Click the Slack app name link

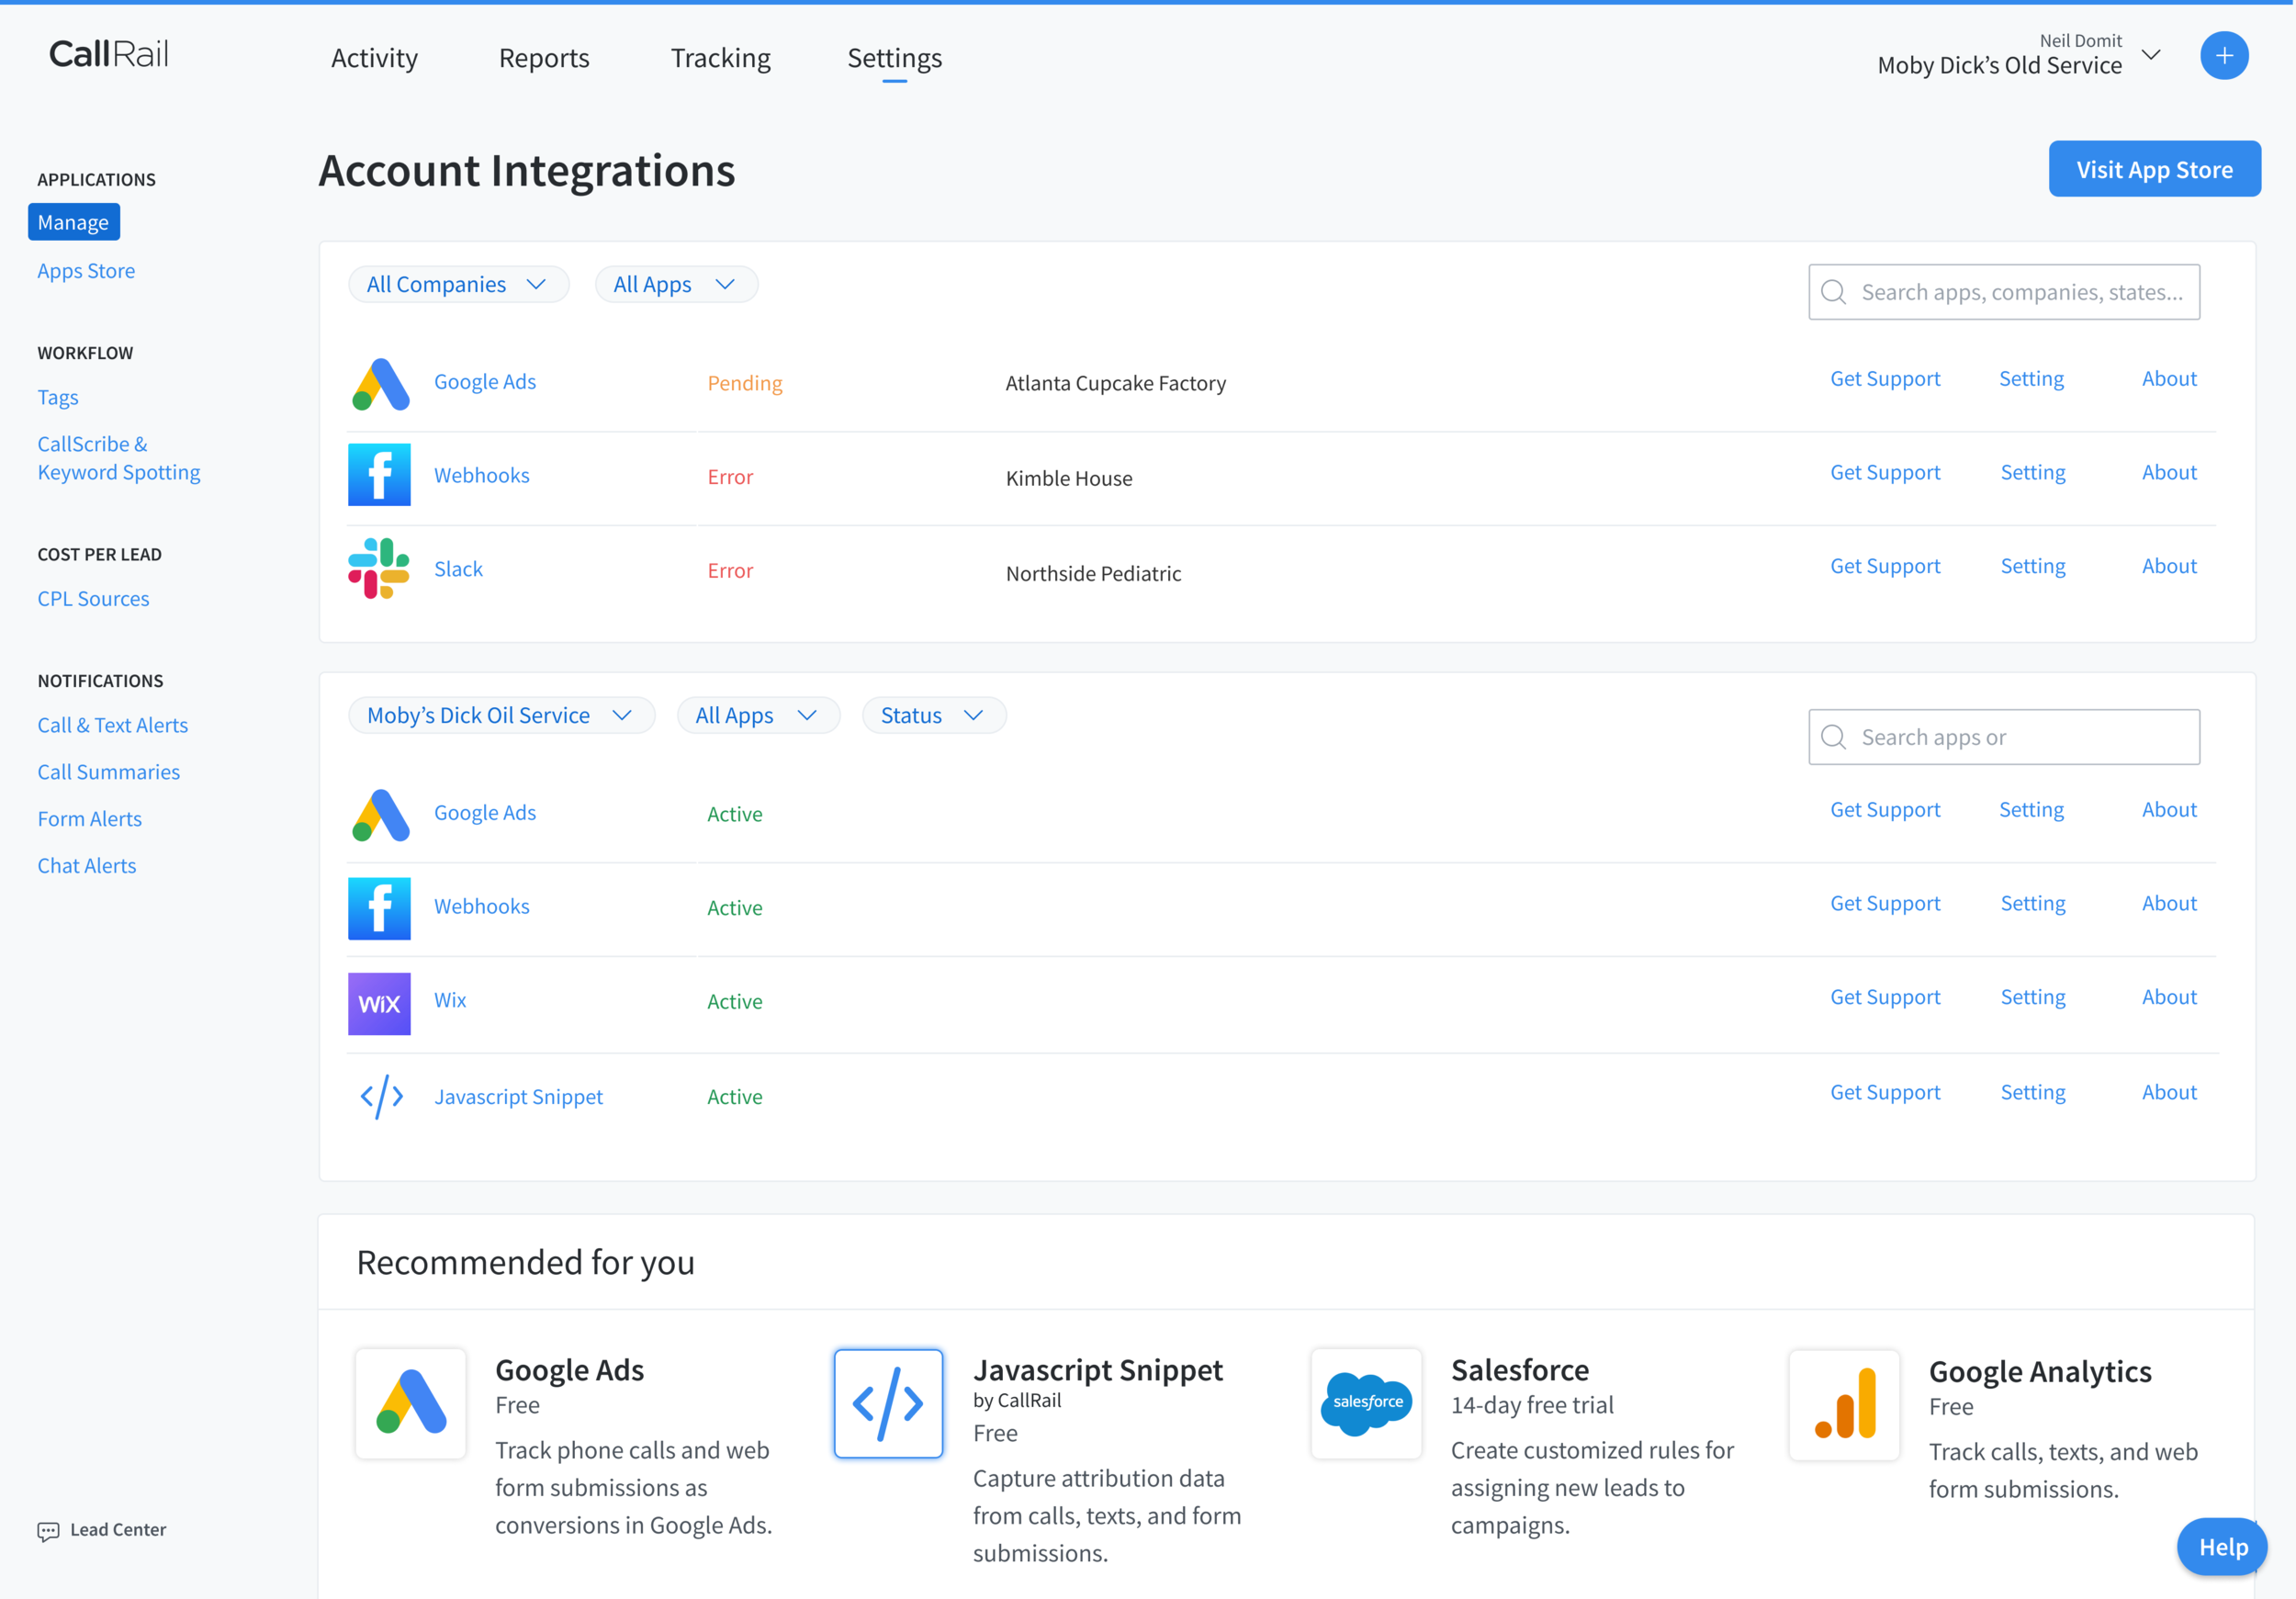tap(458, 569)
